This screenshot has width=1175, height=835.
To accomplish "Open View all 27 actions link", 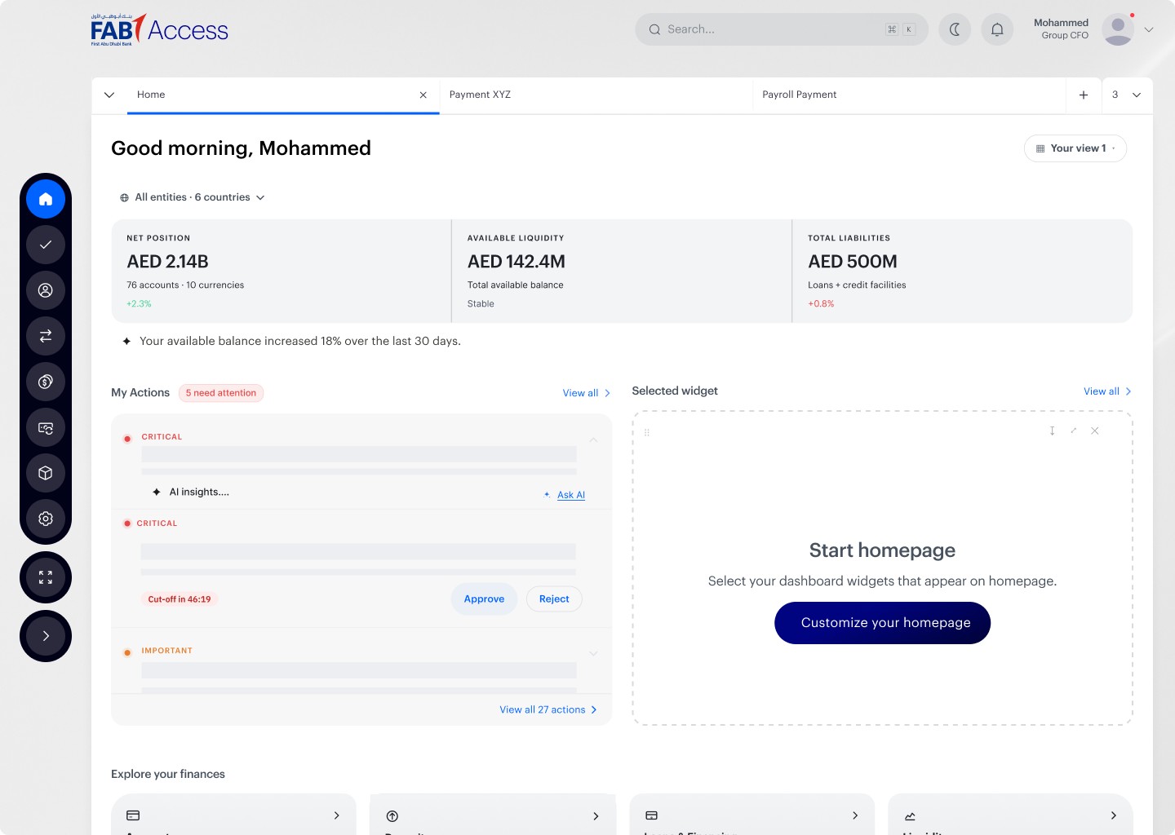I will 548,709.
